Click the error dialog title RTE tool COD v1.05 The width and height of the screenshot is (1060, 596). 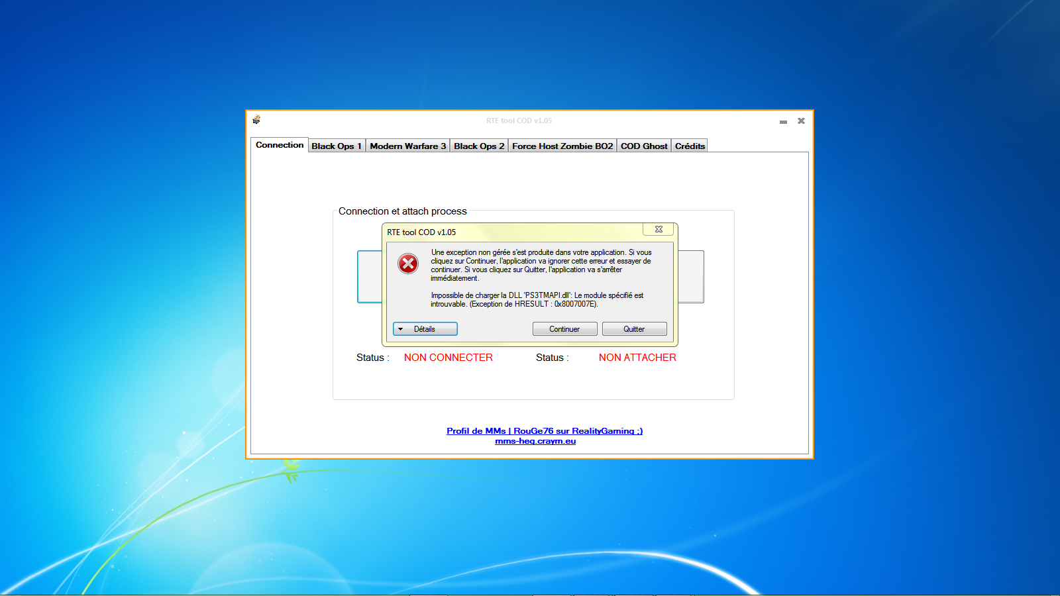tap(421, 232)
